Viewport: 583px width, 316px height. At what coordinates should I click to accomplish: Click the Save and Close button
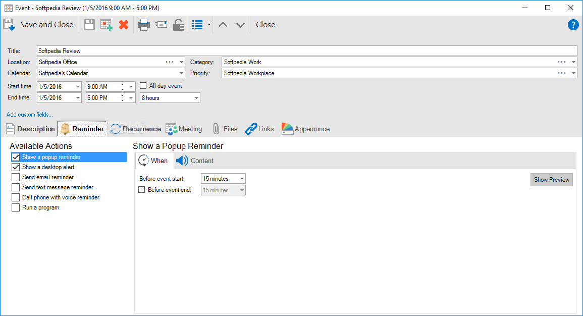point(39,25)
